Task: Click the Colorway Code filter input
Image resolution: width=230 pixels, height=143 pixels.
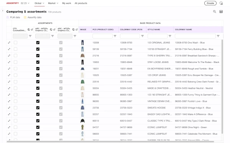Action: click(x=130, y=36)
